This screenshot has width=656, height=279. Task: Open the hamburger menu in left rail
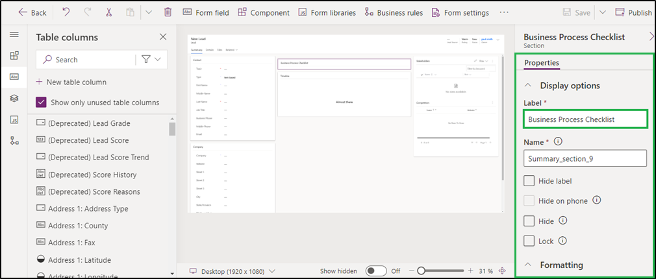click(14, 35)
